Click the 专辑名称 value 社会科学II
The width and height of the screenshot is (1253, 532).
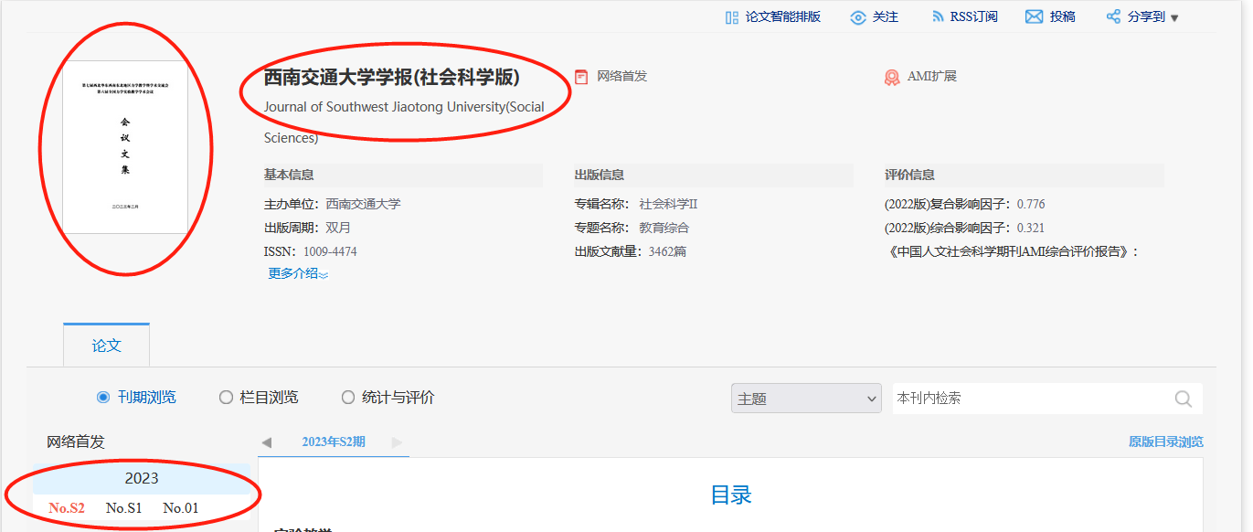click(x=668, y=204)
